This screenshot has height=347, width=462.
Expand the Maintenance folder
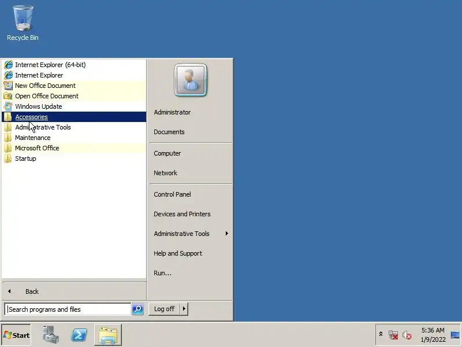74,138
